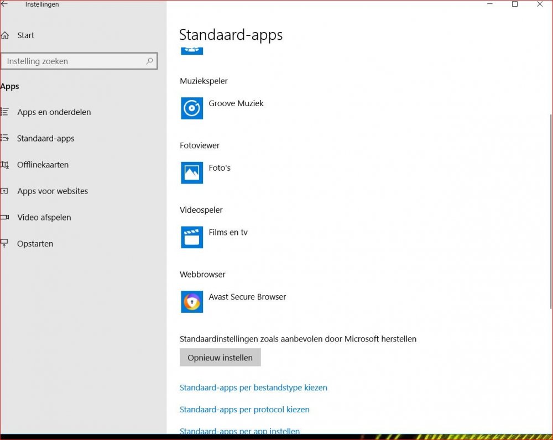Click the Standaardinstellingen zoals aanbevolen text
The width and height of the screenshot is (553, 440).
[298, 339]
